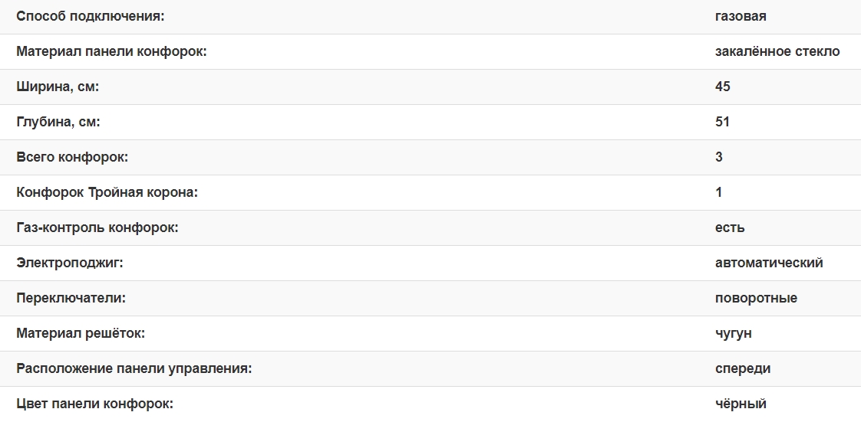This screenshot has width=861, height=422.
Task: Select the value "есть"
Action: [730, 227]
